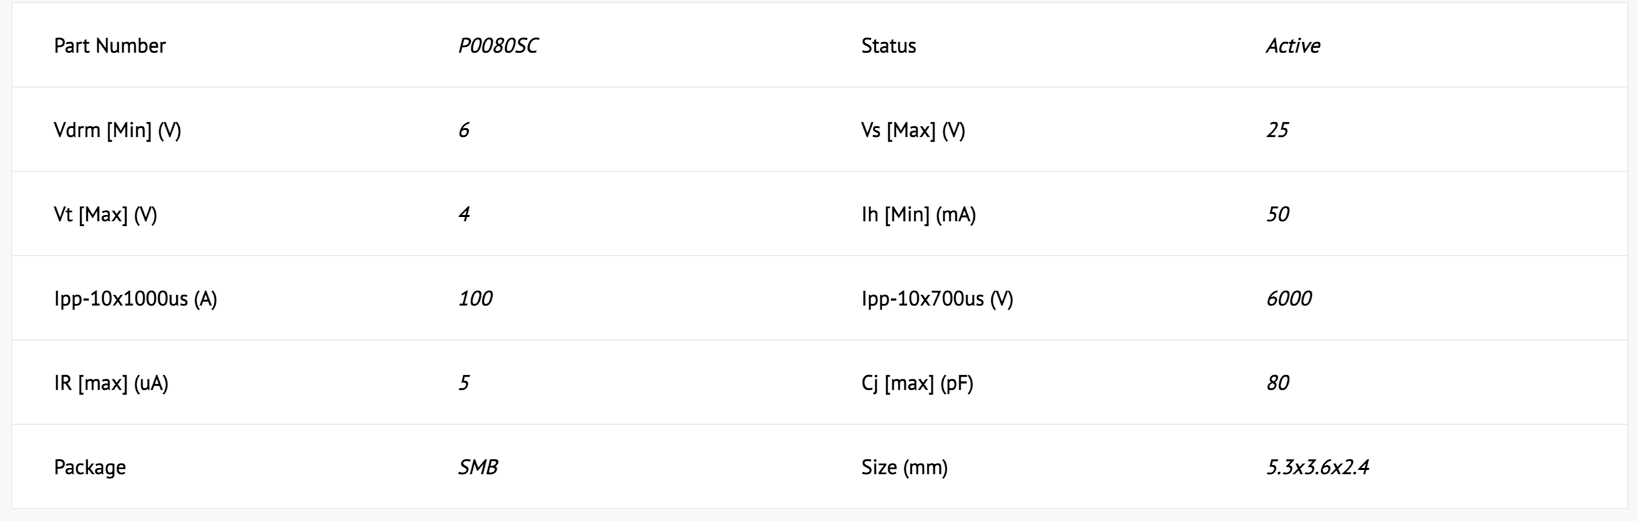The height and width of the screenshot is (521, 1637).
Task: Click the P0080SC part number value
Action: (x=498, y=46)
